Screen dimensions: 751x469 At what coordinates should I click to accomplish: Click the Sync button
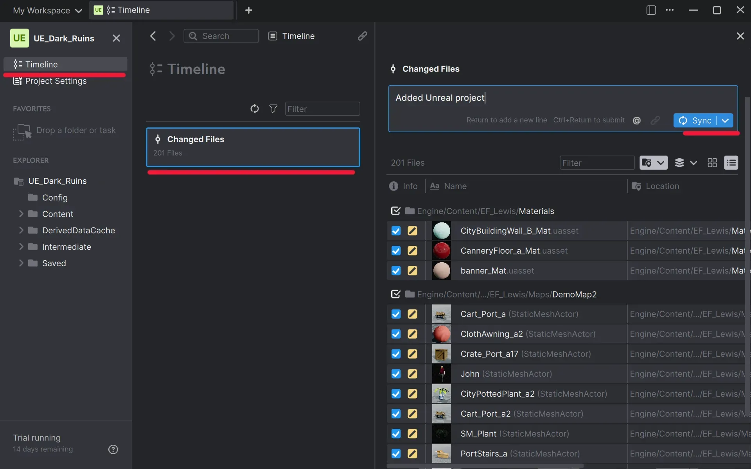click(x=695, y=120)
